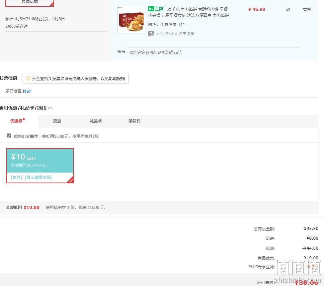Image resolution: width=324 pixels, height=286 pixels.
Task: Click the green 生鲜 fresh-food badge
Action: pos(156,9)
